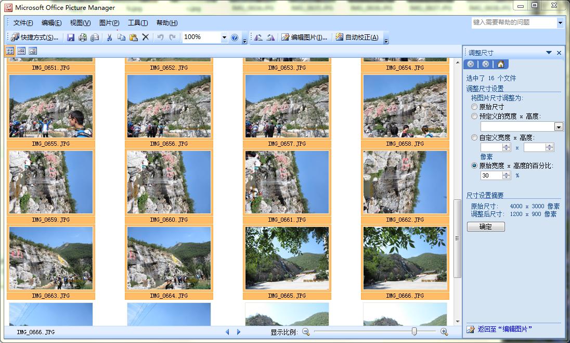The height and width of the screenshot is (343, 570).
Task: Select 预定义的宽度 x 高度 option
Action: click(x=474, y=116)
